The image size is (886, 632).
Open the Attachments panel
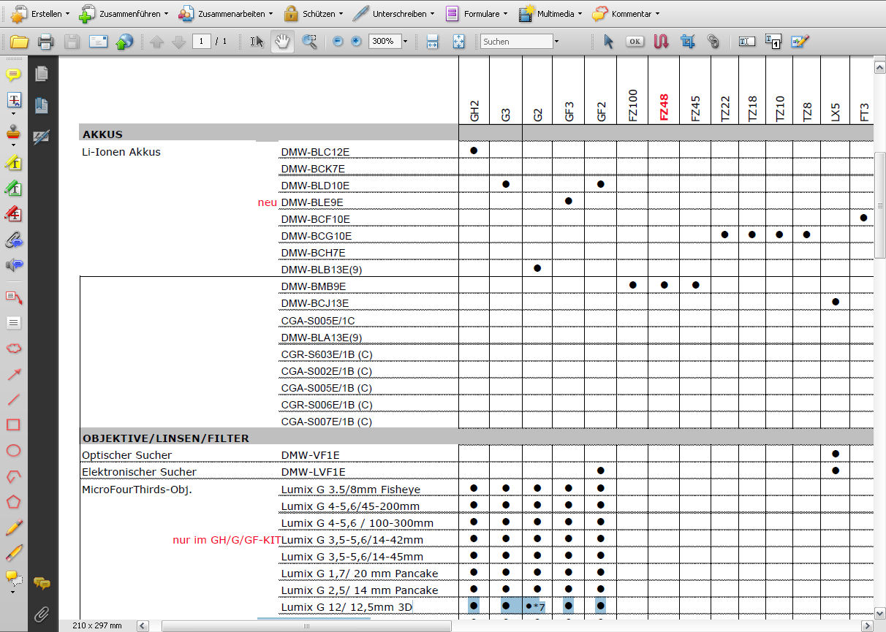(42, 614)
